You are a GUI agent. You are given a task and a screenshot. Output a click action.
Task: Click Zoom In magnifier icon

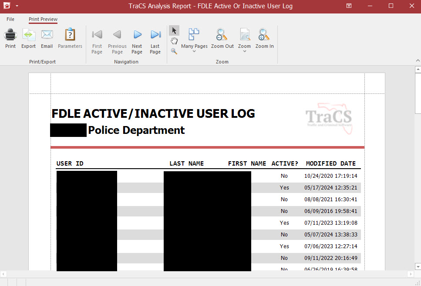pos(264,38)
